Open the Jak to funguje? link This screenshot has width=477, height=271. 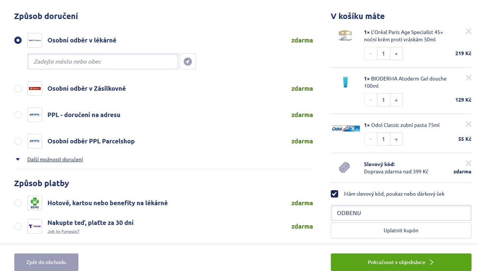(63, 231)
